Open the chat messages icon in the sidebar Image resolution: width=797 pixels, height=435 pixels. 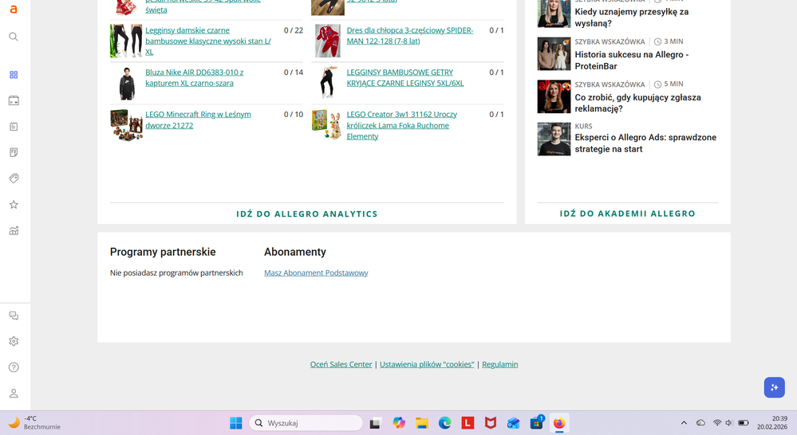[x=14, y=315]
